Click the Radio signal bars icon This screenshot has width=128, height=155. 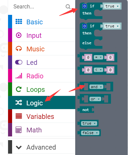tap(19, 76)
